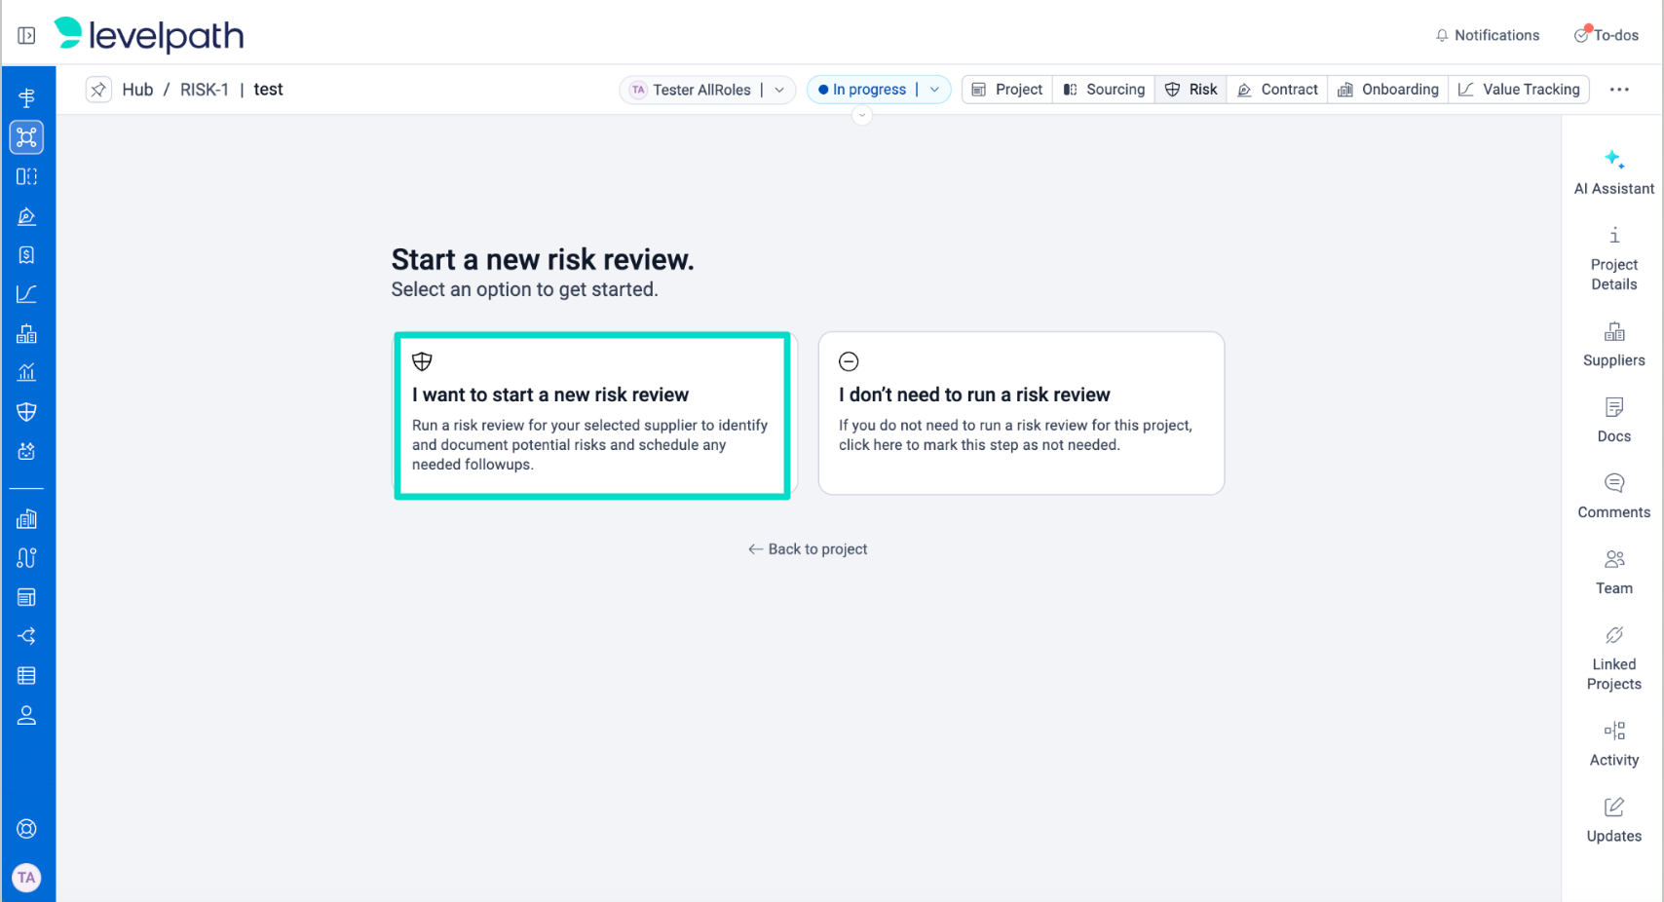The width and height of the screenshot is (1664, 902).
Task: Toggle the left sidebar collapse button
Action: (26, 36)
